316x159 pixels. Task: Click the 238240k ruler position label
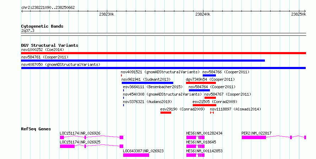pos(203,15)
